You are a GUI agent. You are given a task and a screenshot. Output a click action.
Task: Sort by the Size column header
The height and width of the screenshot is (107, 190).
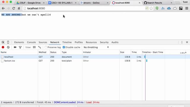coord(125,52)
